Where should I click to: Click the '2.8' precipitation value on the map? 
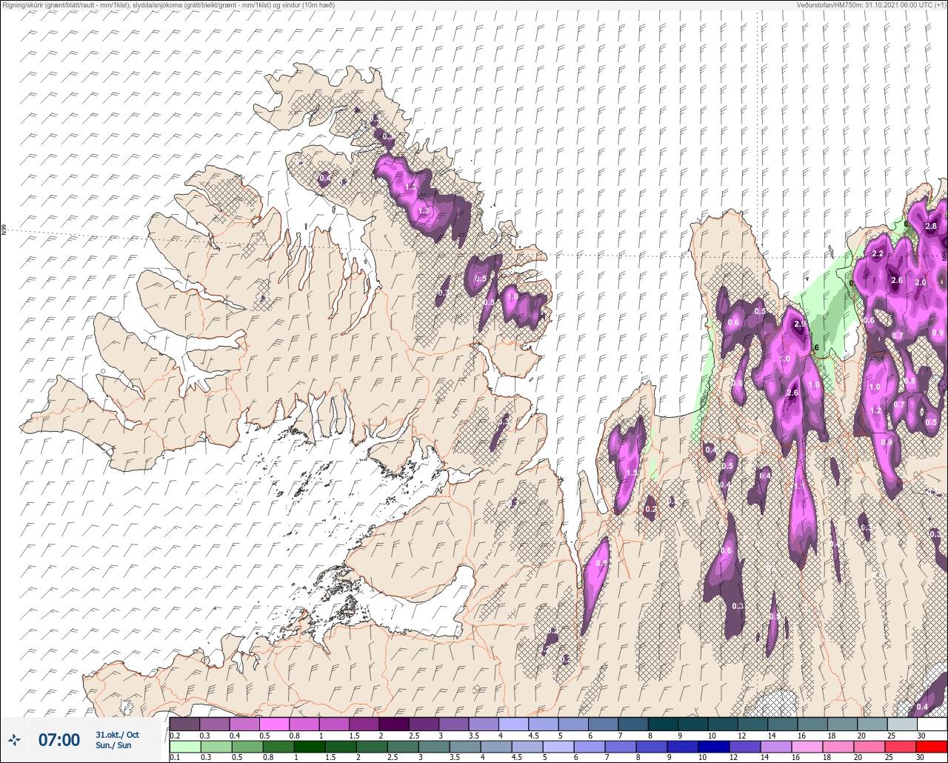click(x=932, y=226)
